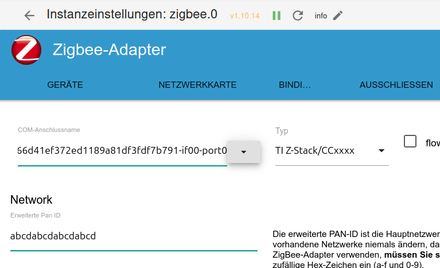440x268 pixels.
Task: Click the Zigbee-Adapter heading
Action: (x=109, y=50)
